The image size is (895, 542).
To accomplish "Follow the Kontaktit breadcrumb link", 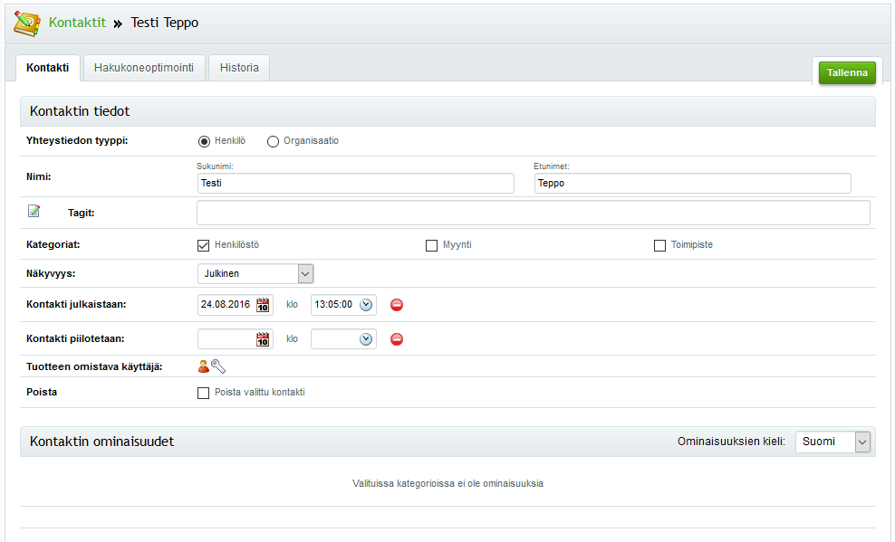I will coord(77,23).
